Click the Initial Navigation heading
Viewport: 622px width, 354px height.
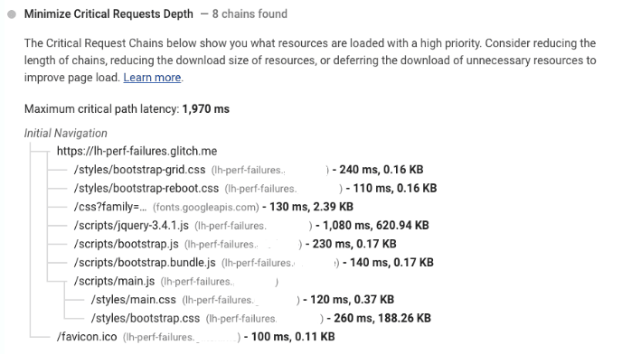click(66, 133)
